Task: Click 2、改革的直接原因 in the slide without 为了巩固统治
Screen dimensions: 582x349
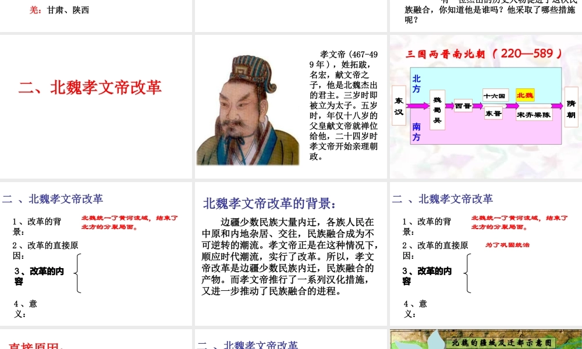Action: tap(45, 250)
